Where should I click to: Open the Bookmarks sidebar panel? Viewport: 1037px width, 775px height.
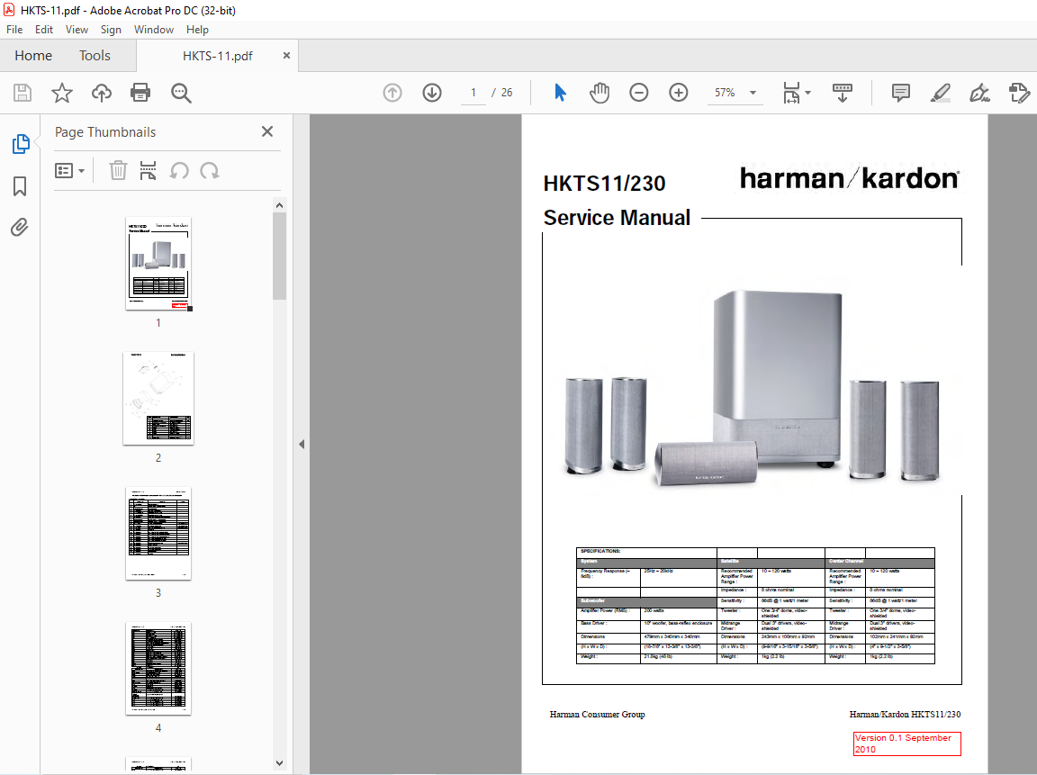[x=20, y=185]
